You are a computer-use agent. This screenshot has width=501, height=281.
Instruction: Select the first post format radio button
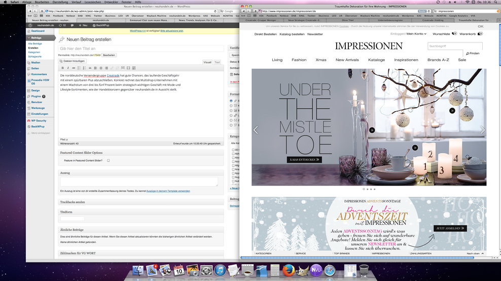pyautogui.click(x=231, y=101)
